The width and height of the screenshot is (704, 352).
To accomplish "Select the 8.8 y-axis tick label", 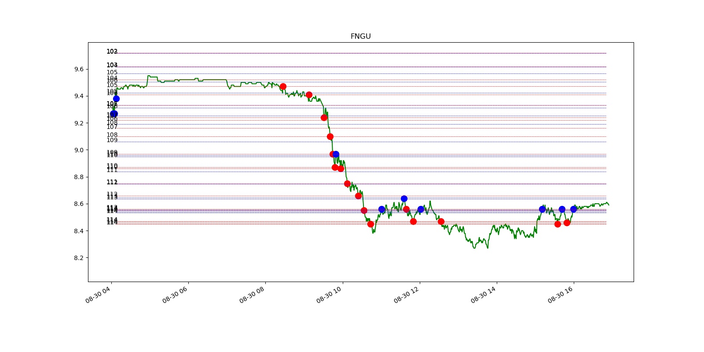I will click(79, 177).
